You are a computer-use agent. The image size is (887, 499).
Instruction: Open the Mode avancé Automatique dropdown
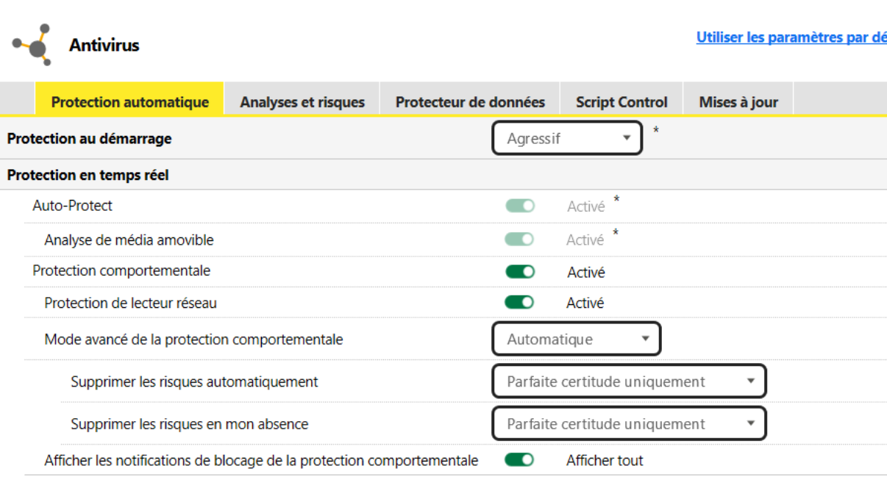(576, 340)
